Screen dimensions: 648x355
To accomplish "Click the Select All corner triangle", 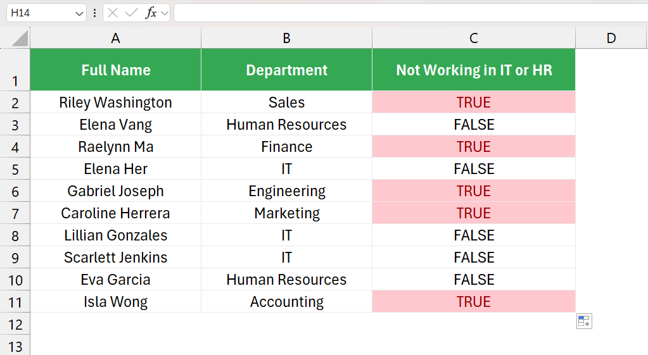I will coord(20,39).
